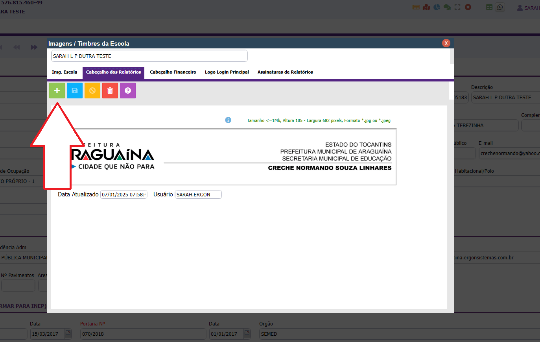Viewport: 540px width, 342px height.
Task: Open the Cabeçalho Financeiro tab
Action: (173, 72)
